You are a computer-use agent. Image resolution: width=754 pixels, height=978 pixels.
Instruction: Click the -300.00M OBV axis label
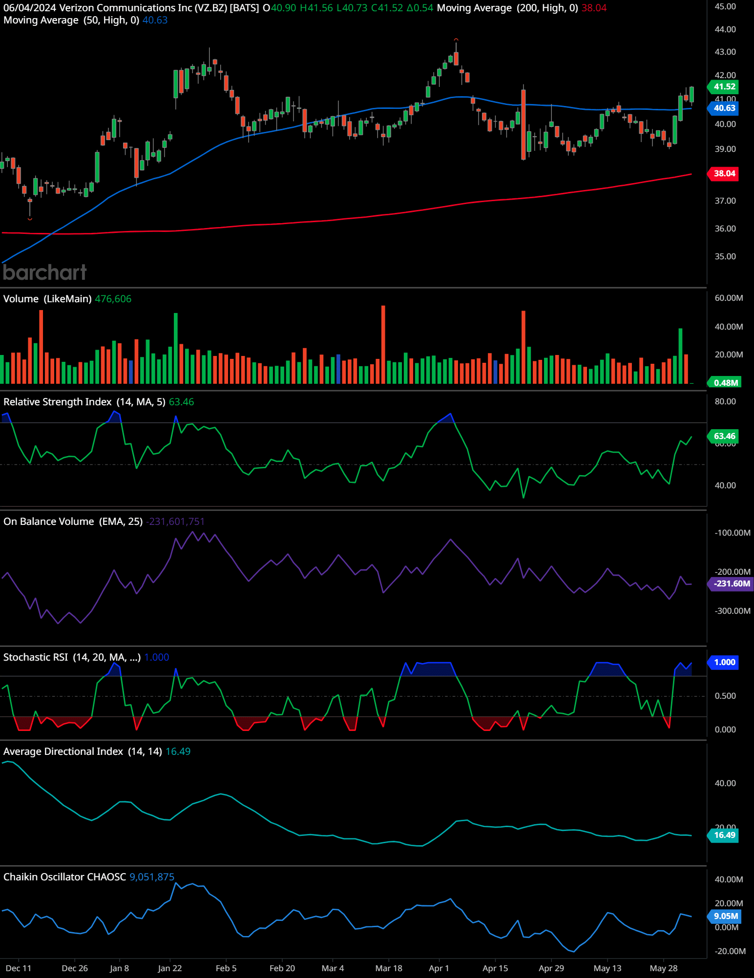(733, 611)
